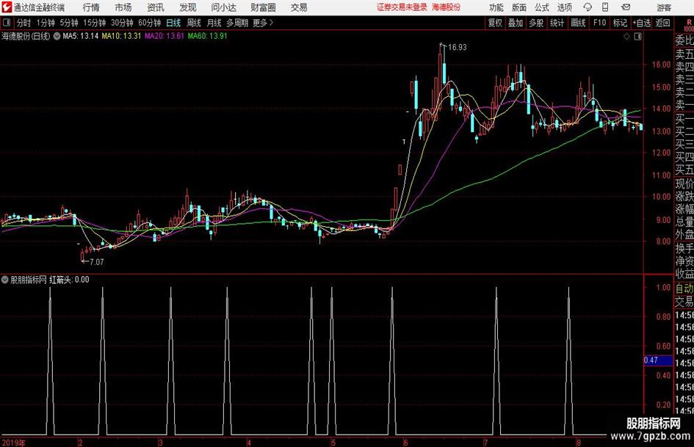Open the 行情 menu

click(x=91, y=7)
